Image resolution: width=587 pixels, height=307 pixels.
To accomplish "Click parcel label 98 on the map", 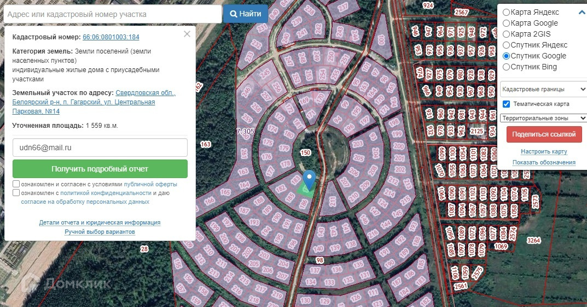I will pyautogui.click(x=319, y=260).
